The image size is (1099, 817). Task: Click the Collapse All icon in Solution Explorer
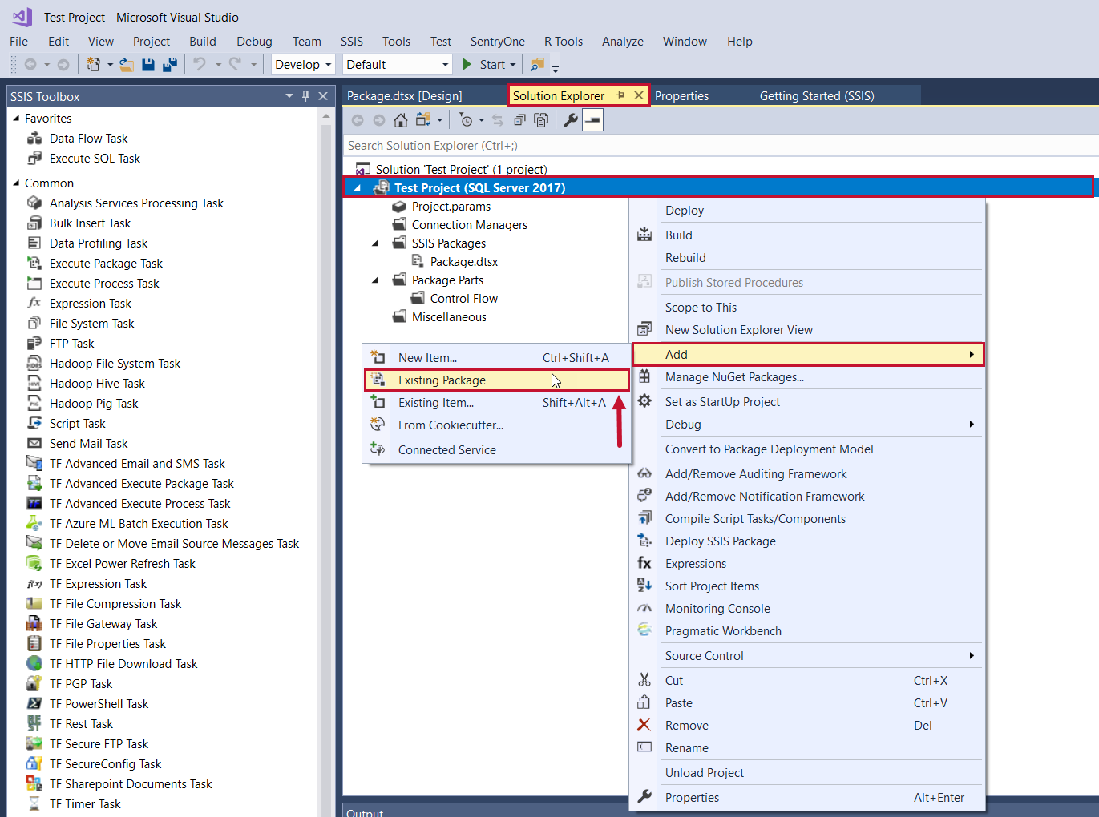click(x=519, y=120)
